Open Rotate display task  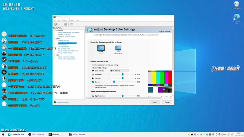tap(63, 45)
